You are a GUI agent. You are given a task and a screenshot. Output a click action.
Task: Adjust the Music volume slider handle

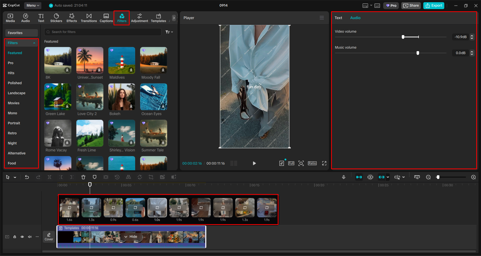tap(418, 53)
